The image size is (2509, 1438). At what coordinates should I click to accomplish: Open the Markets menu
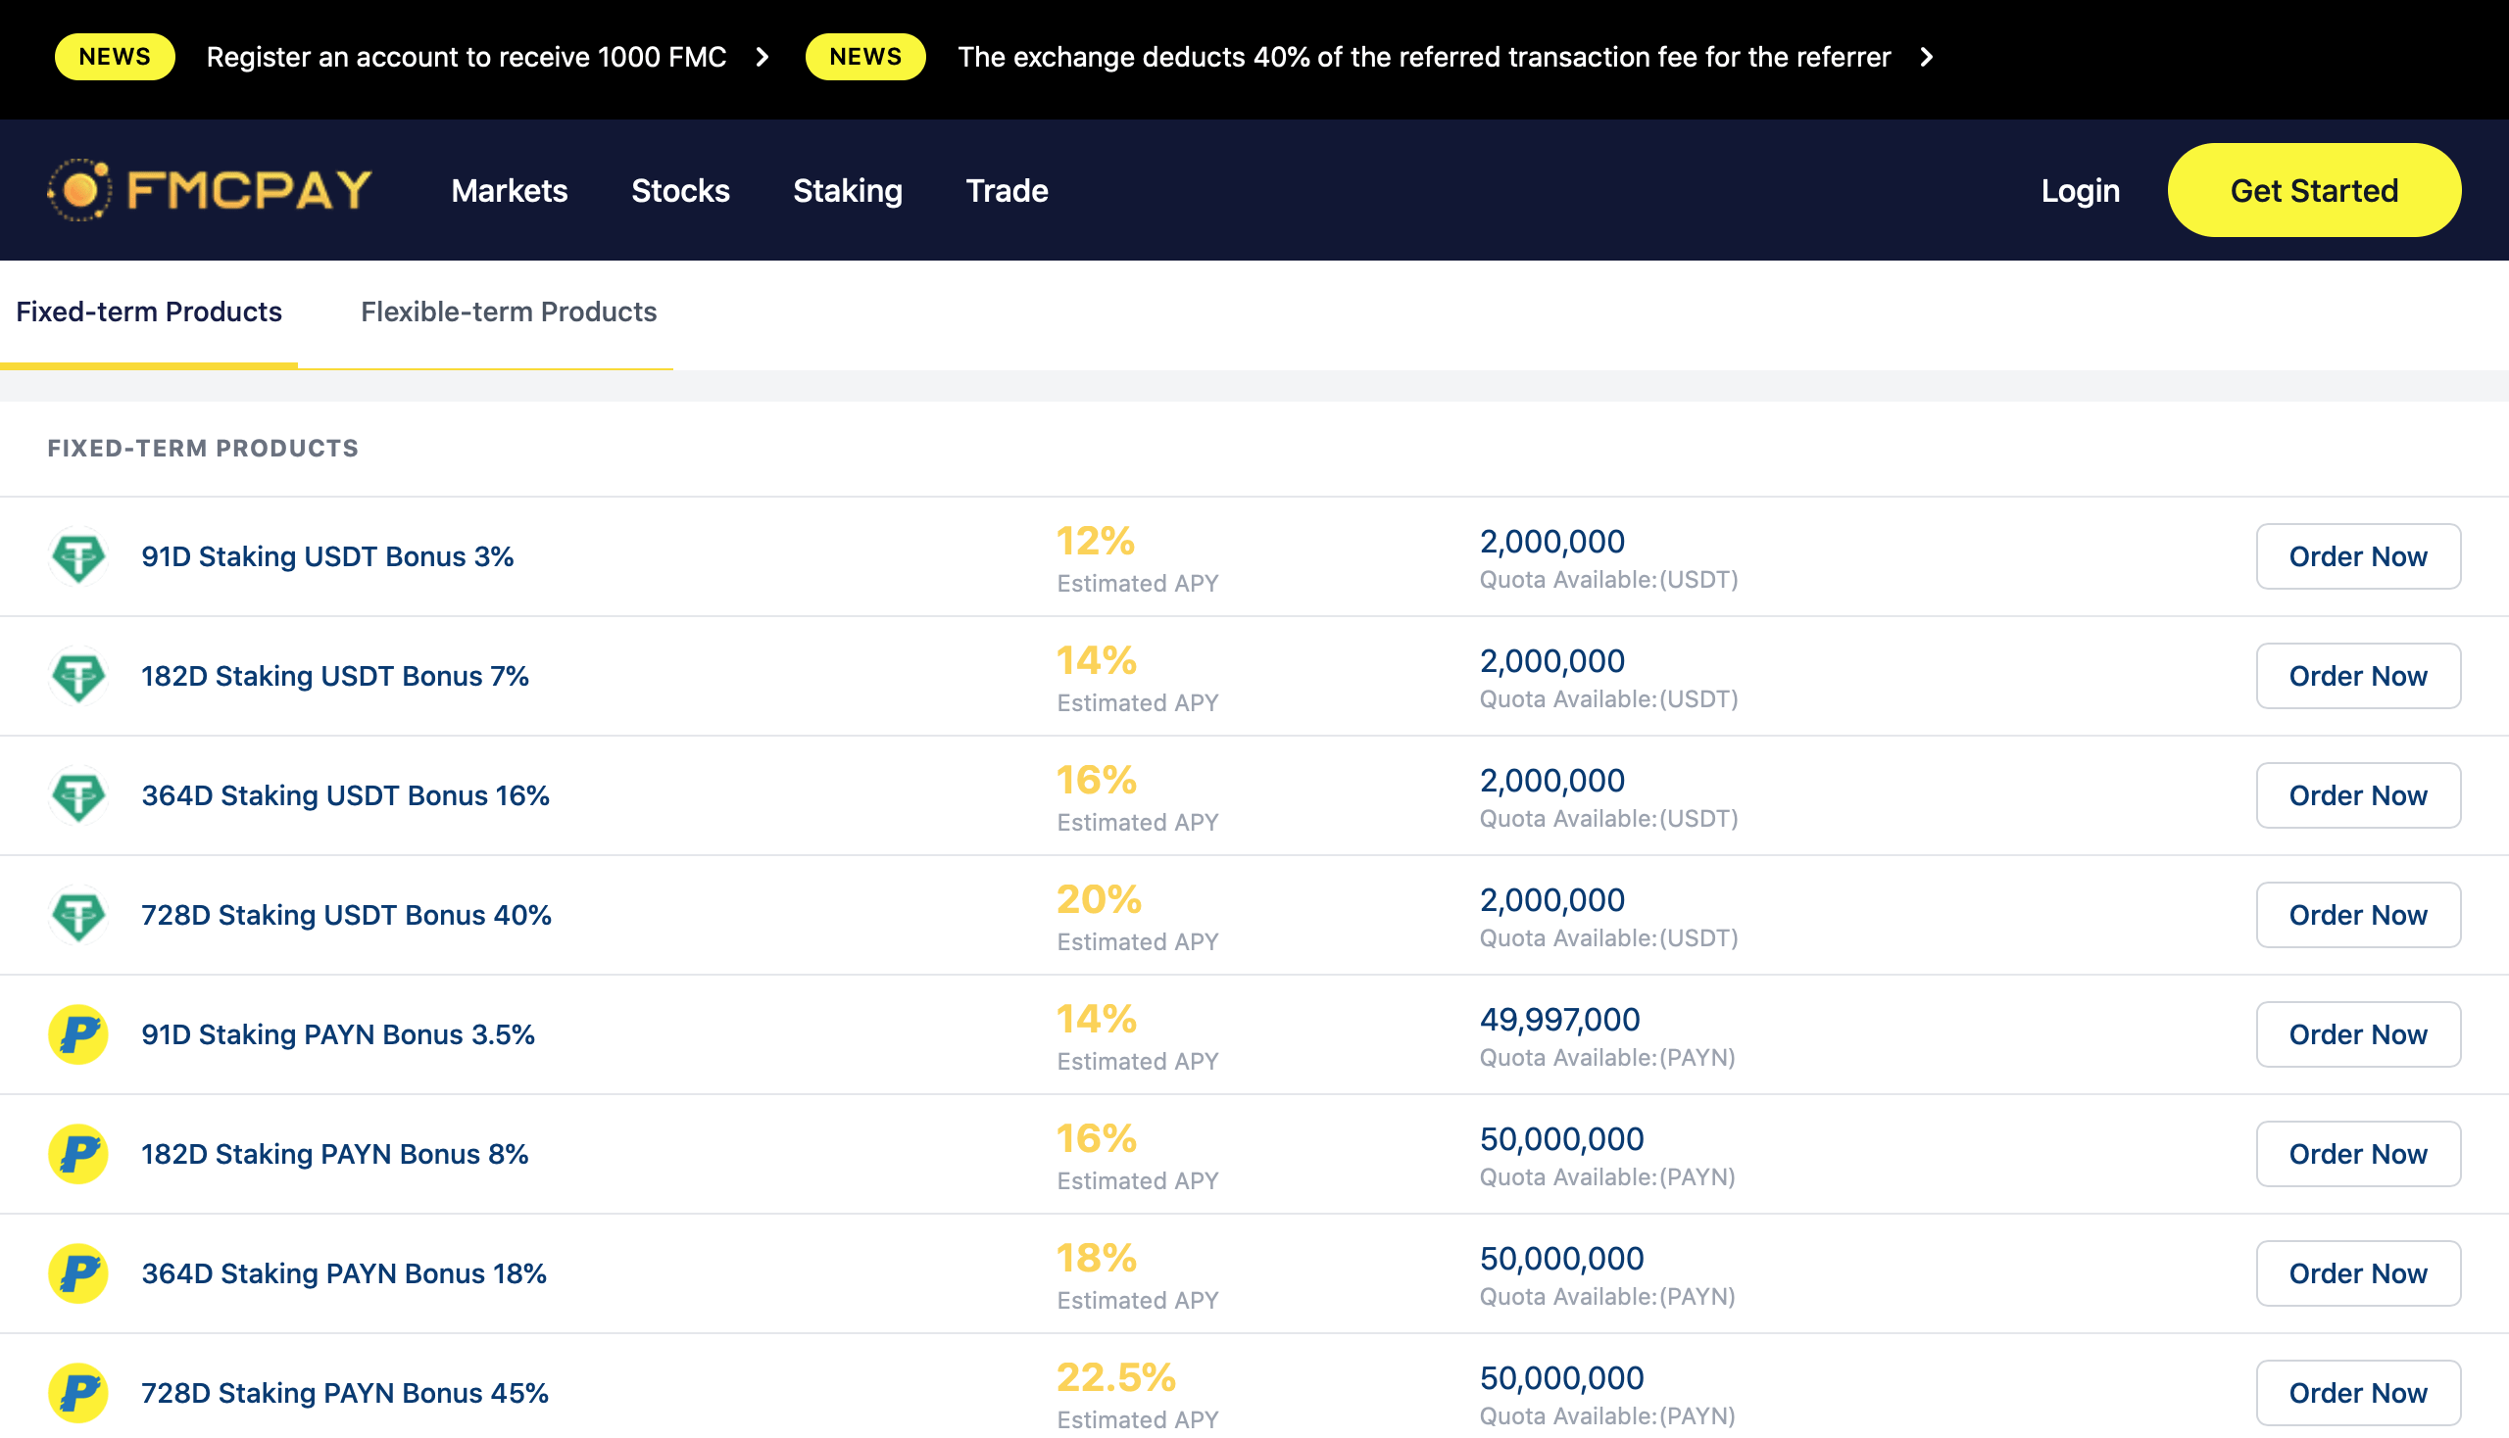pos(510,190)
